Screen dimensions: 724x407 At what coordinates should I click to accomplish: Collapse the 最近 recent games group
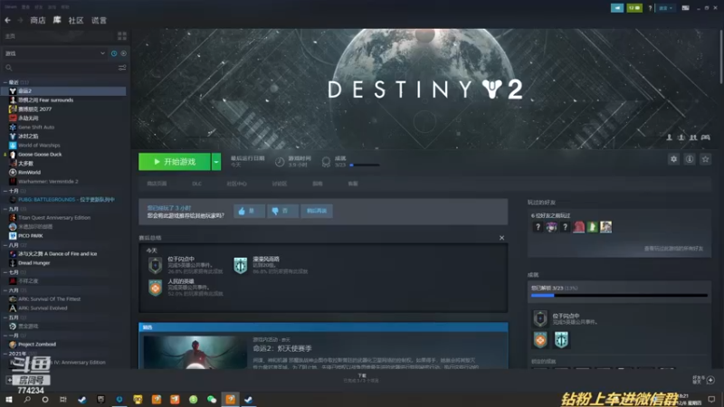pos(5,82)
